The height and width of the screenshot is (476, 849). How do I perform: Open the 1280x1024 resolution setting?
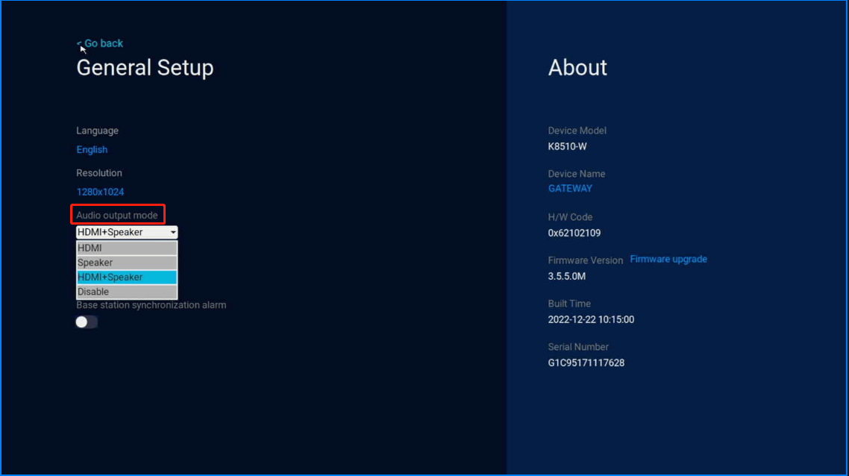click(100, 192)
